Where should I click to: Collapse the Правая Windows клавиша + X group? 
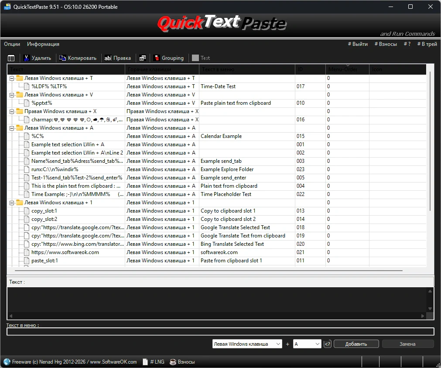(12, 112)
